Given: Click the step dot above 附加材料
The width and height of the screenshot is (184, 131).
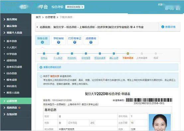Looking at the screenshot, I should [x=72, y=54].
